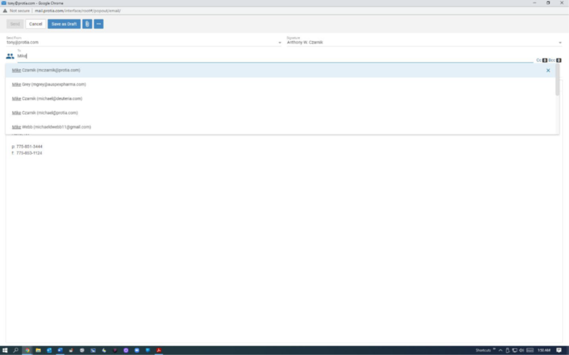Expand the Send From dropdown

pyautogui.click(x=280, y=43)
